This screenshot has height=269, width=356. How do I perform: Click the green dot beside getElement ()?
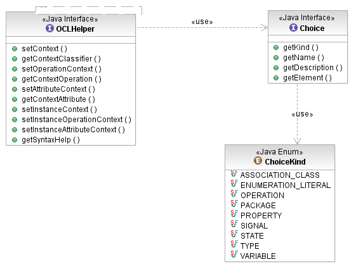pyautogui.click(x=276, y=78)
